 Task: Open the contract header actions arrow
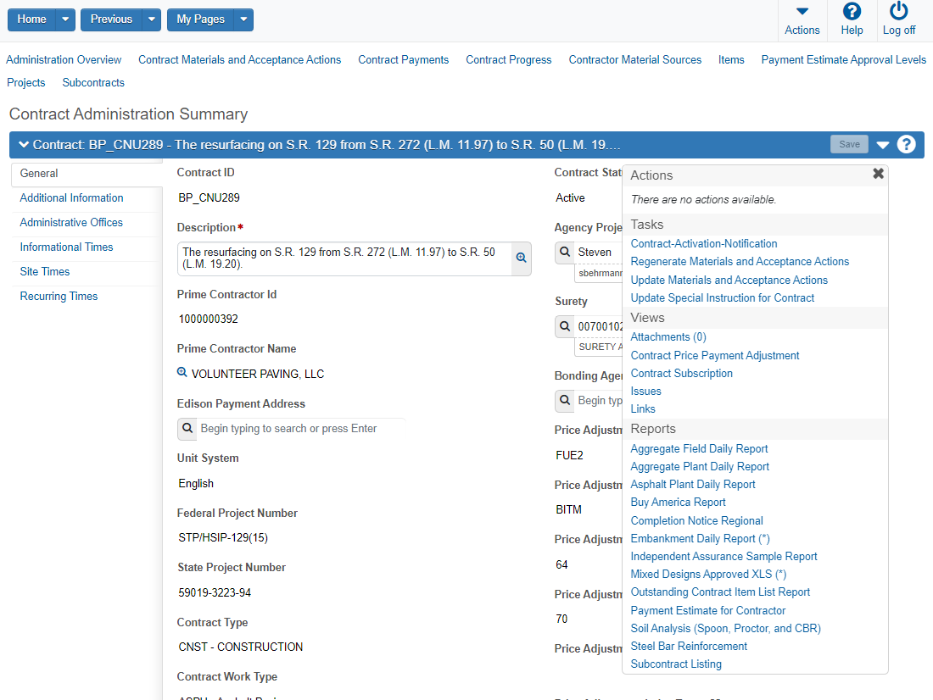883,145
